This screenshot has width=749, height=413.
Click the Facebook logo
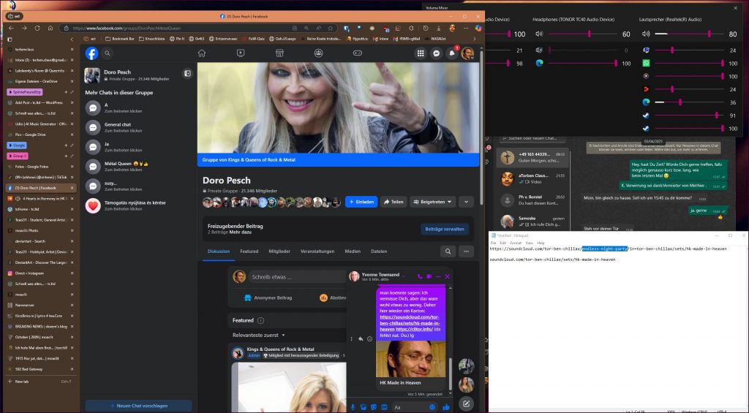coord(91,53)
